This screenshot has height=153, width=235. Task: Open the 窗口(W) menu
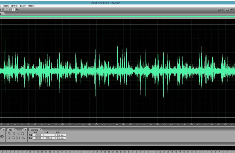[23, 6]
